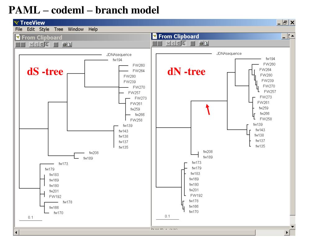This screenshot has width=318, height=246.
Task: Select fw170 leaf in dS-tree
Action: click(x=58, y=213)
